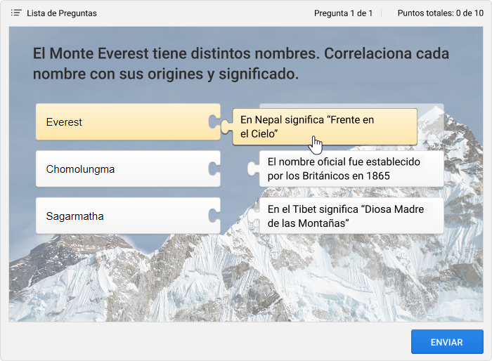Click puzzle notch of the Británicos answer
The image size is (492, 361).
(x=254, y=169)
